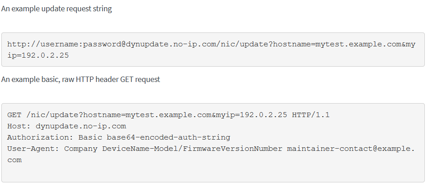Click the trailing "com" on the last line
The height and width of the screenshot is (186, 428).
(15, 160)
